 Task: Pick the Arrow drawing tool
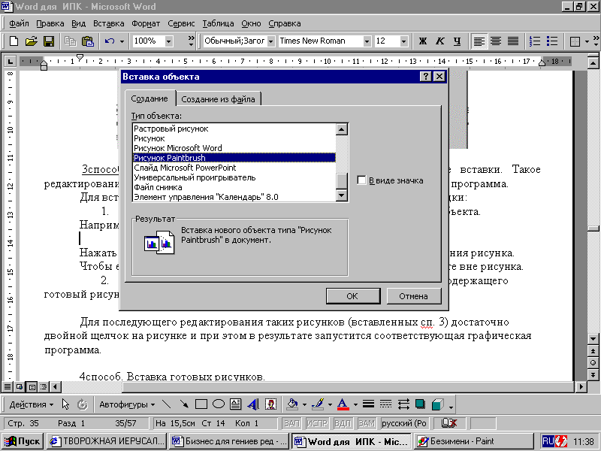pyautogui.click(x=184, y=404)
